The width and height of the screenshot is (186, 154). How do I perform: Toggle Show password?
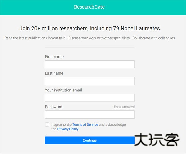tap(124, 107)
